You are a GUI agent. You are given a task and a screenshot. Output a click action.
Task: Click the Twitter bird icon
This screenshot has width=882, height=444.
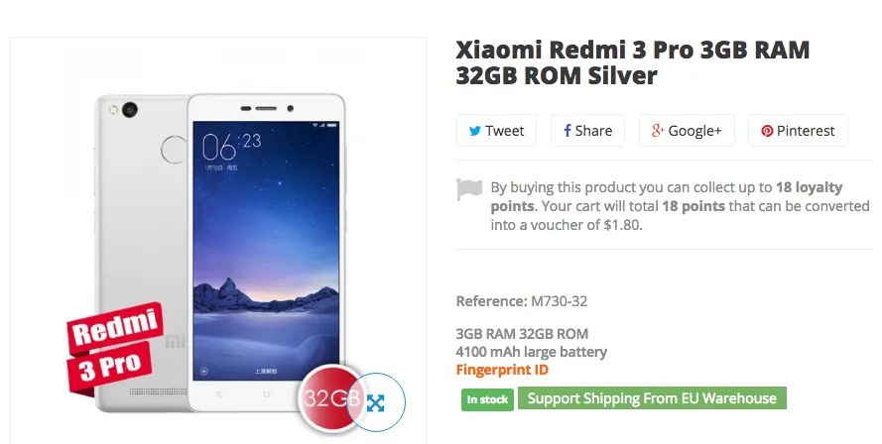click(474, 131)
